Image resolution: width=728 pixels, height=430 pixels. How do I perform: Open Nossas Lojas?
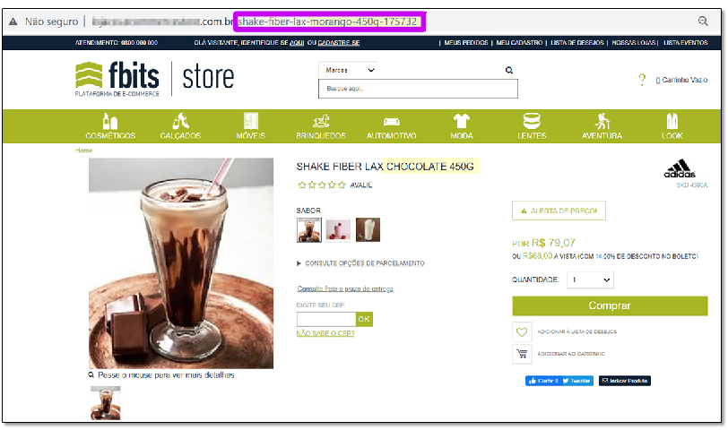coord(633,43)
